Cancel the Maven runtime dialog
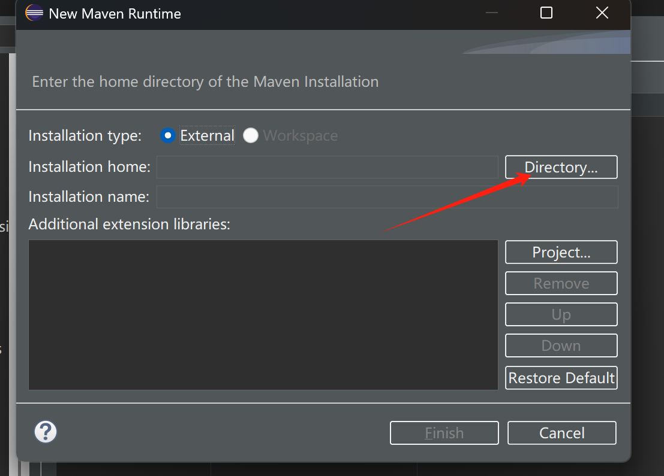Image resolution: width=664 pixels, height=476 pixels. pos(561,433)
